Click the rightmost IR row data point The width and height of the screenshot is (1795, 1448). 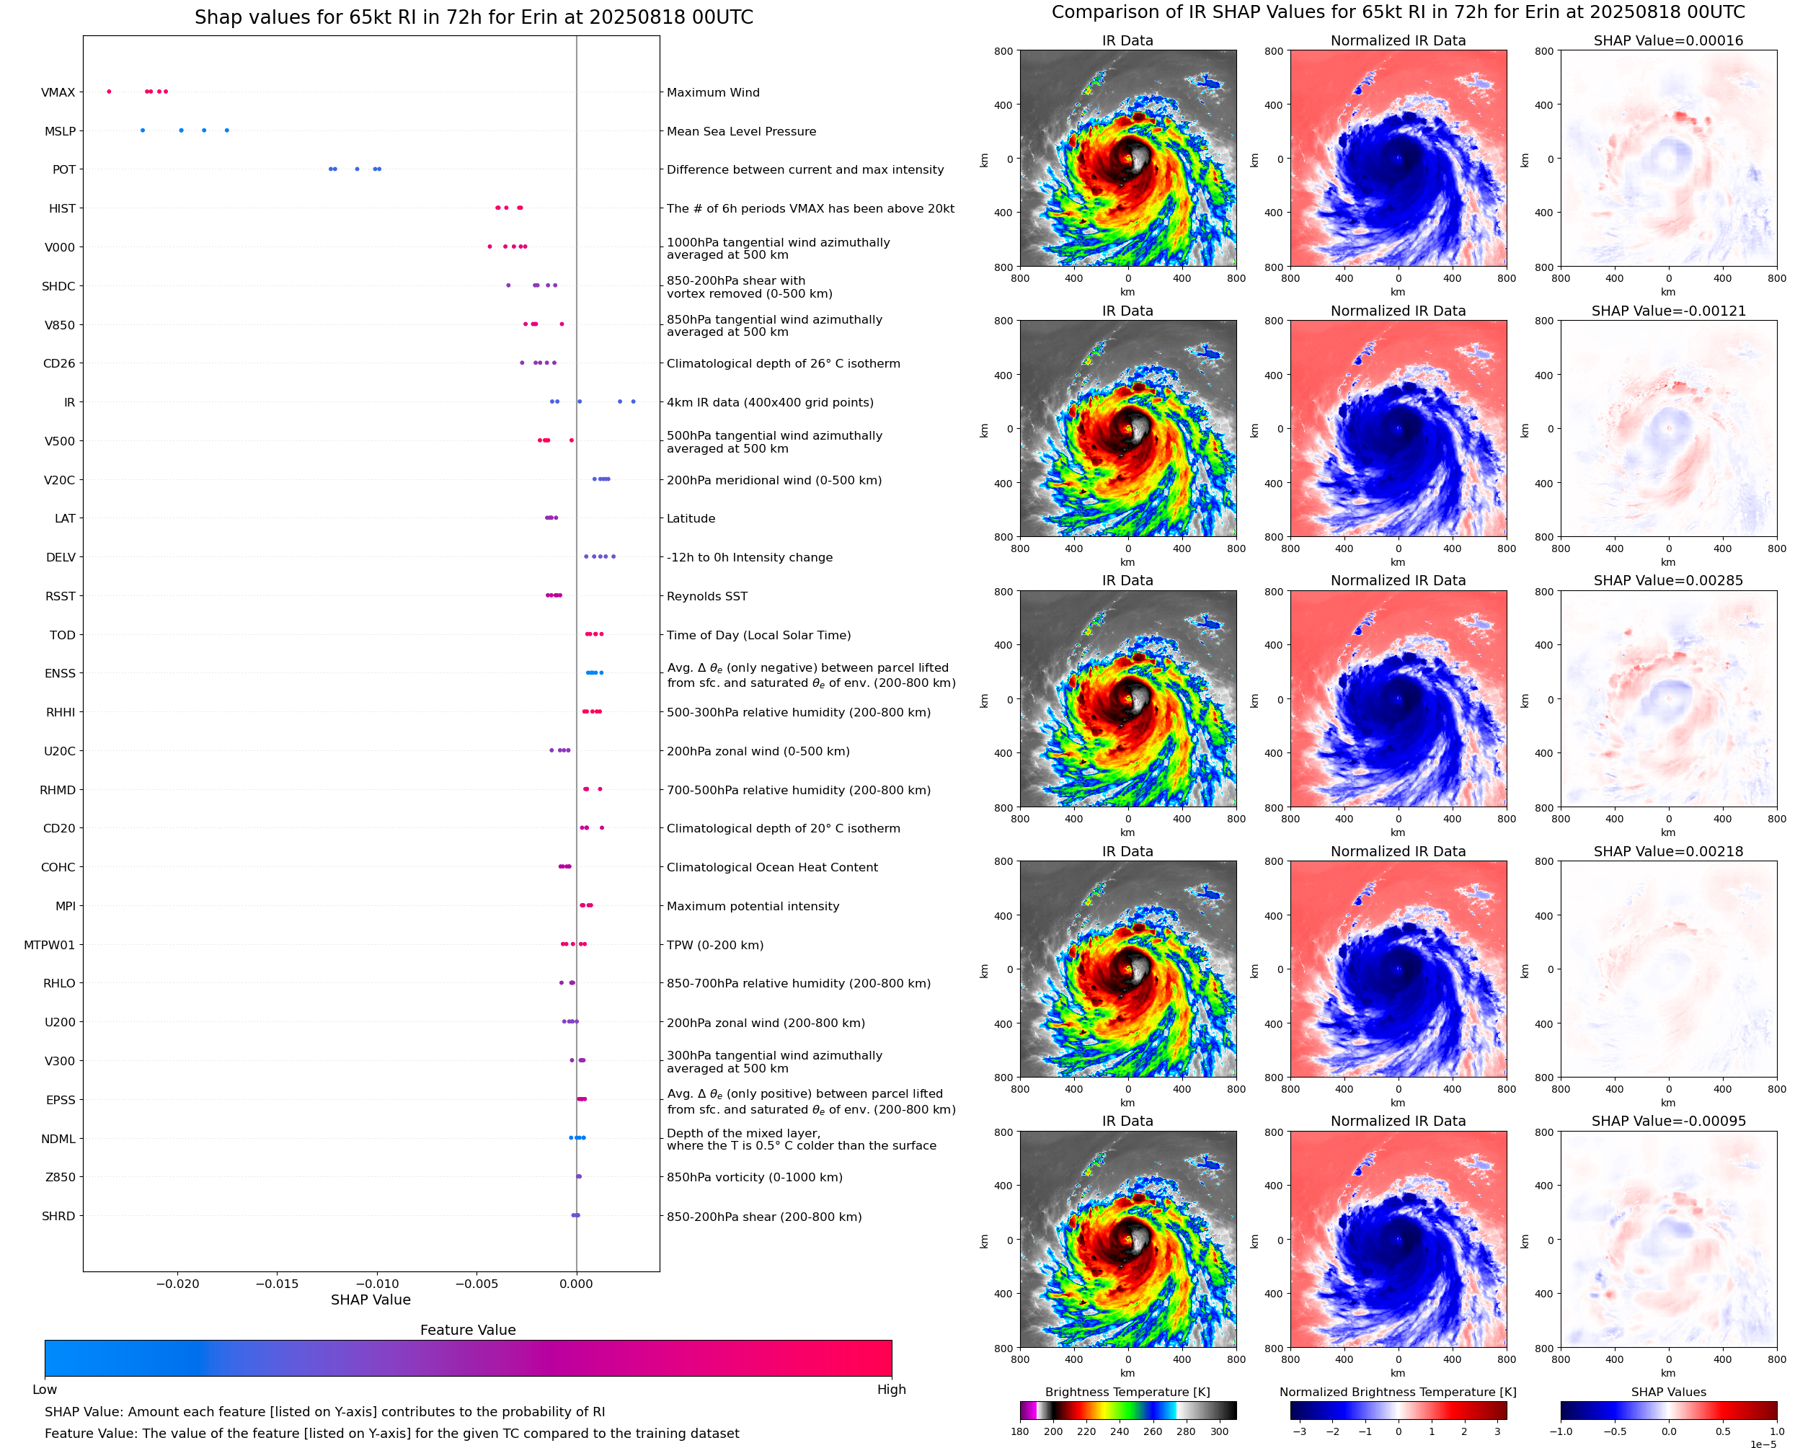pyautogui.click(x=633, y=401)
